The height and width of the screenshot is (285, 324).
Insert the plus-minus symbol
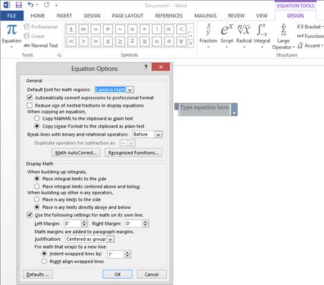(71, 29)
